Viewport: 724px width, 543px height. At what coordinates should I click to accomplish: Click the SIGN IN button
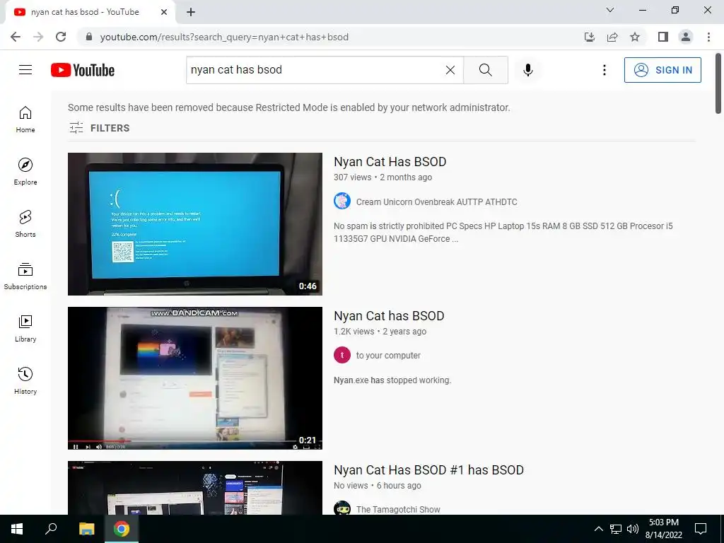click(x=662, y=70)
